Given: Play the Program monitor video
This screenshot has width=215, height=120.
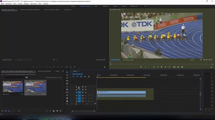Looking at the screenshot, I should (162, 67).
